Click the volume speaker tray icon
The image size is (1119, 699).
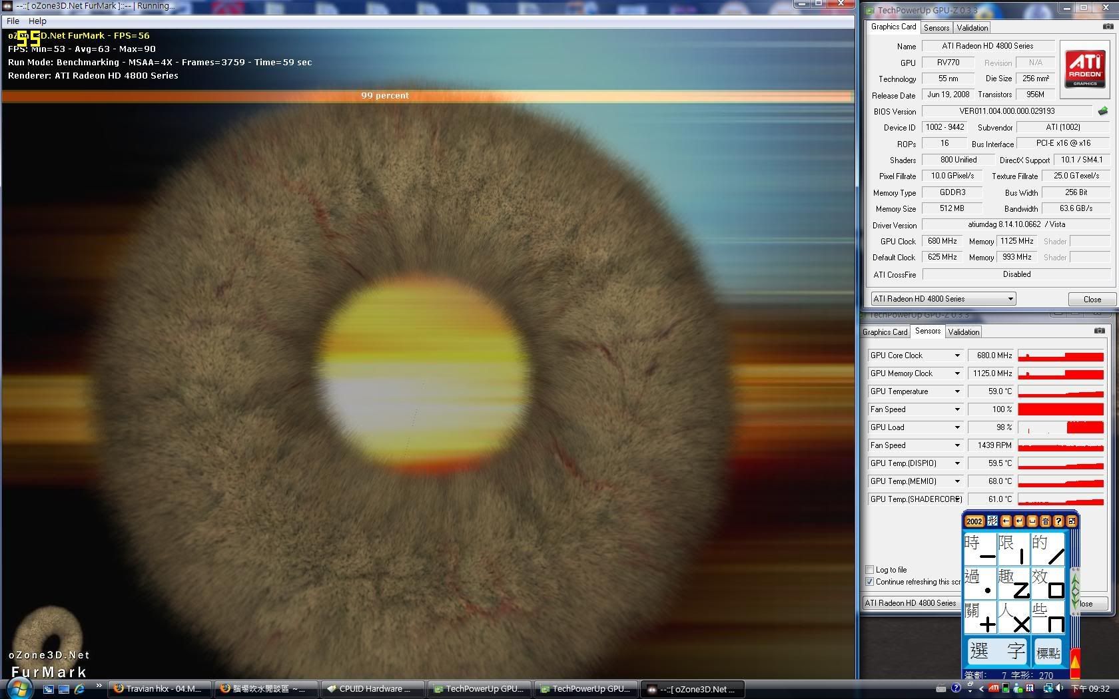pos(1059,689)
